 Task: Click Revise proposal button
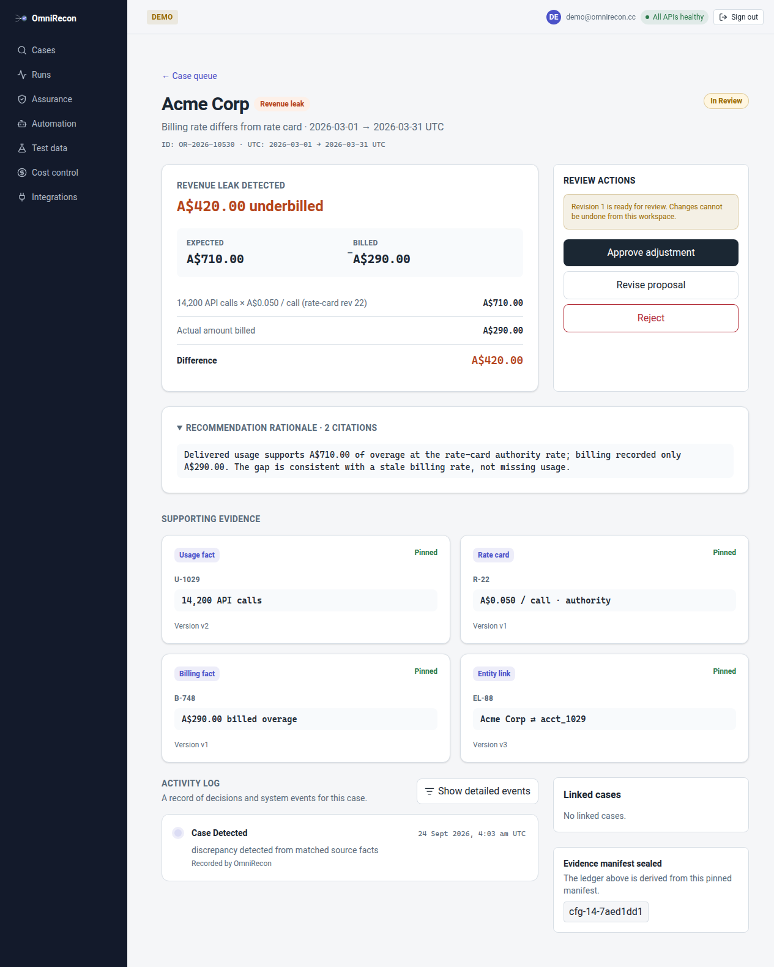coord(651,285)
